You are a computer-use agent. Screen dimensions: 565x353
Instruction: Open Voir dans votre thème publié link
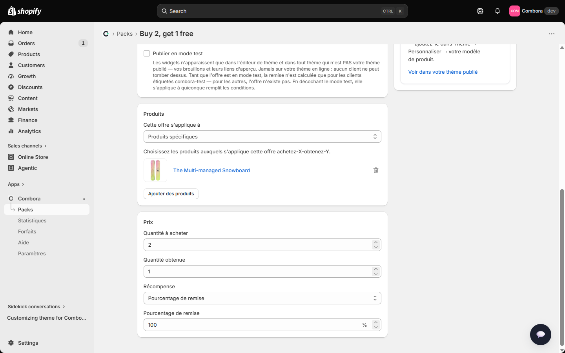click(x=443, y=72)
